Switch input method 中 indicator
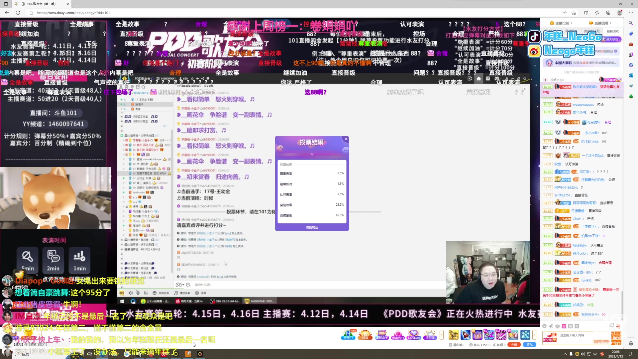 595,354
